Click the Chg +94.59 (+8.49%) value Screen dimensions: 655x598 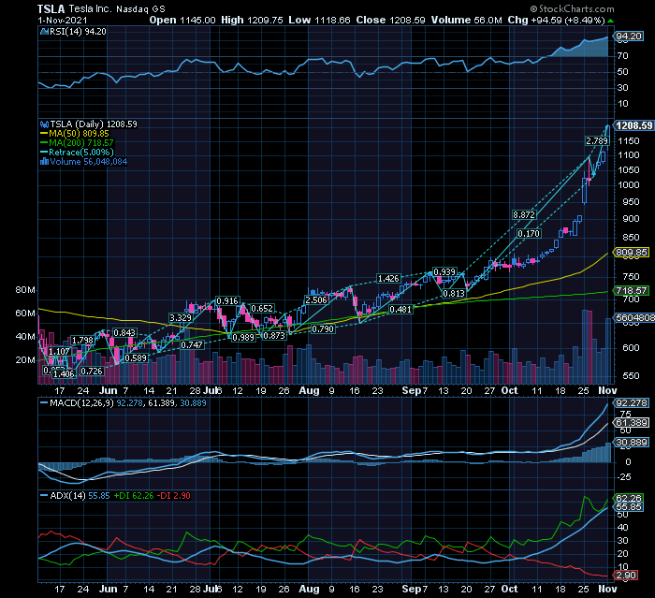coord(556,20)
